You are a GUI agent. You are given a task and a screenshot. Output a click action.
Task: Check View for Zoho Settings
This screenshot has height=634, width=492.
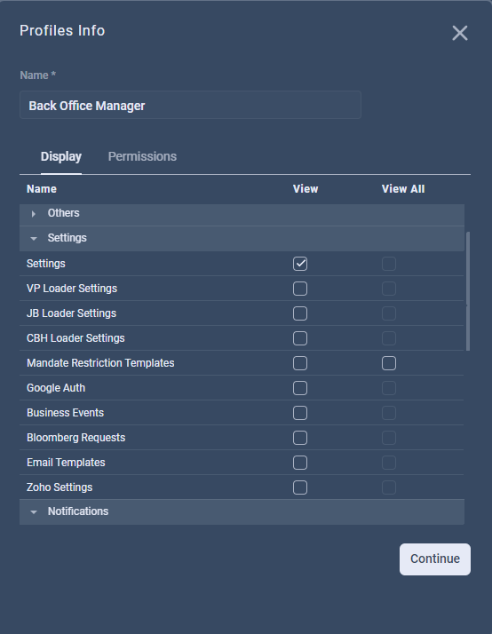pos(300,487)
